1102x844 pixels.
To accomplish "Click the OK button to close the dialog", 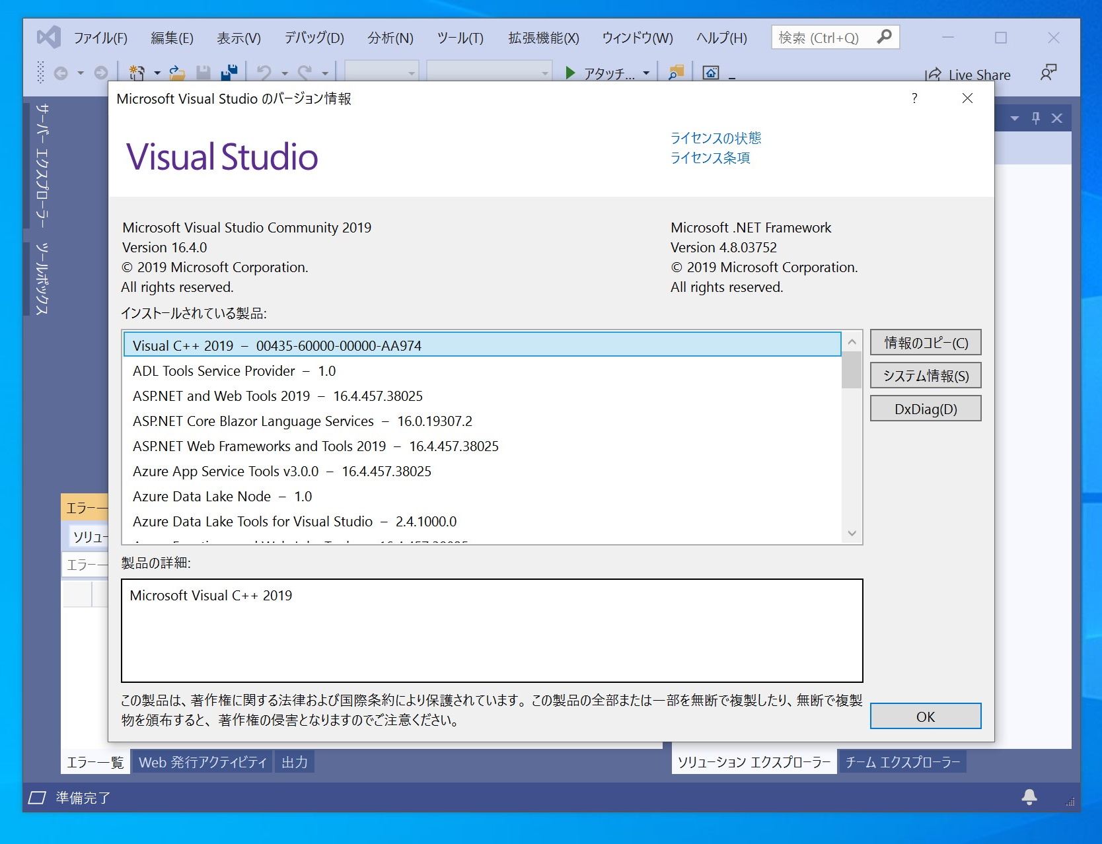I will [925, 716].
